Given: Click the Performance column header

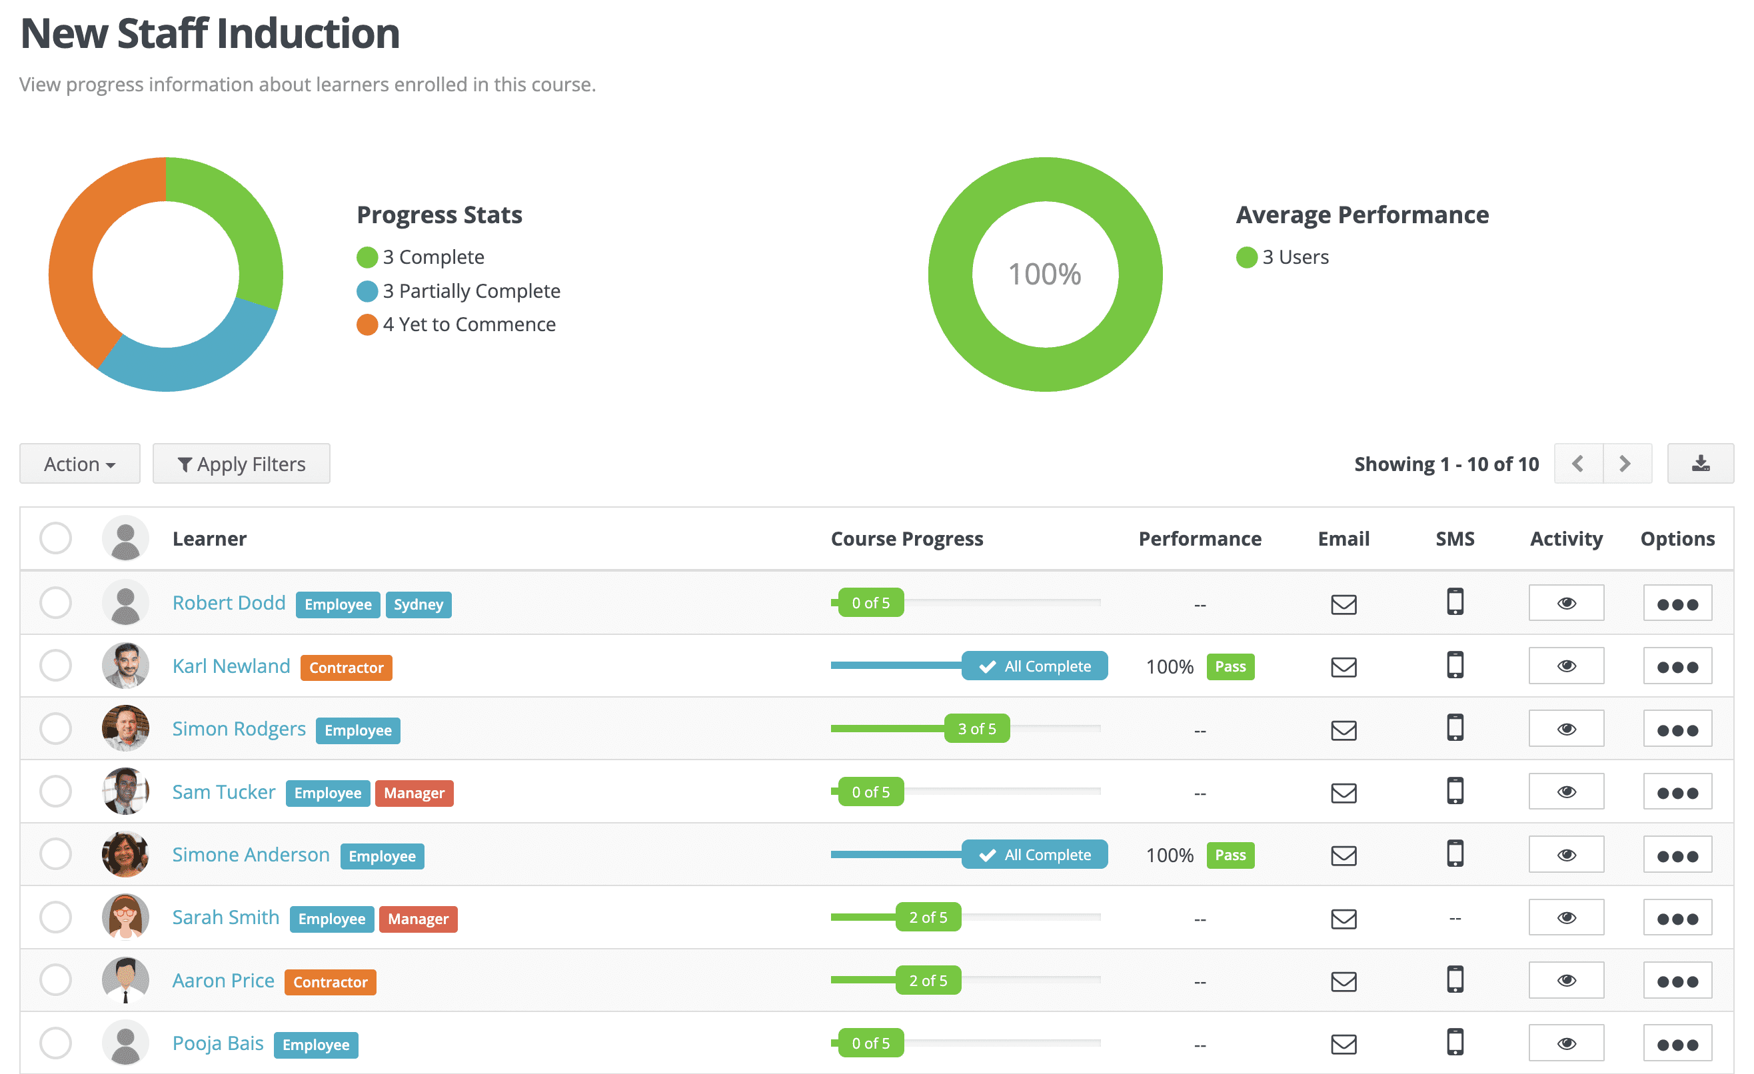Looking at the screenshot, I should 1200,539.
